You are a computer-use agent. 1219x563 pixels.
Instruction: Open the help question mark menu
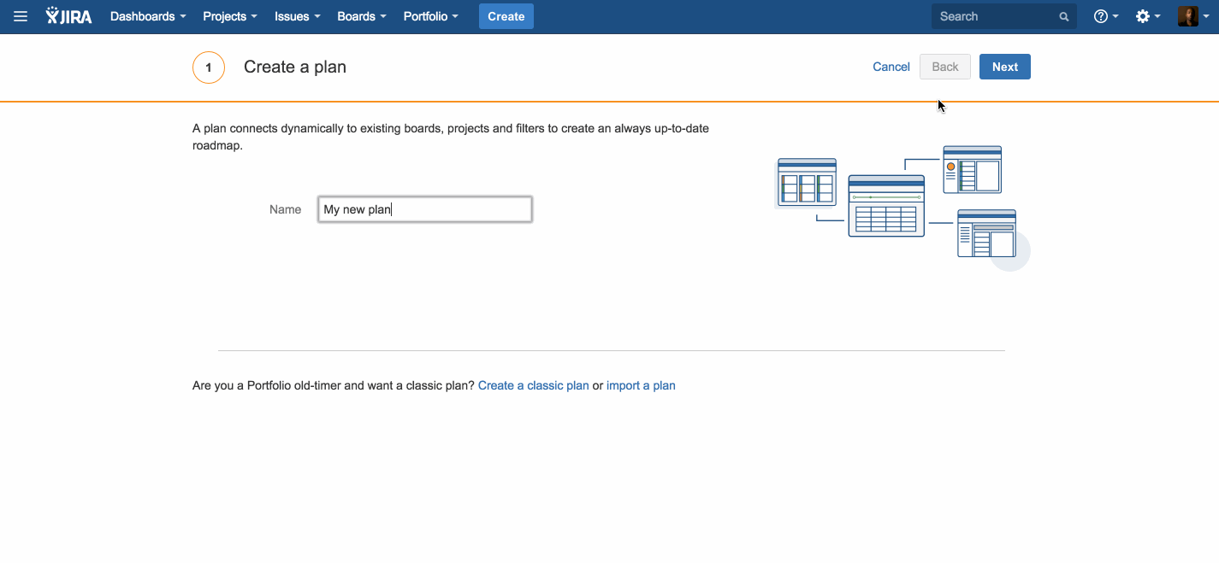coord(1105,16)
